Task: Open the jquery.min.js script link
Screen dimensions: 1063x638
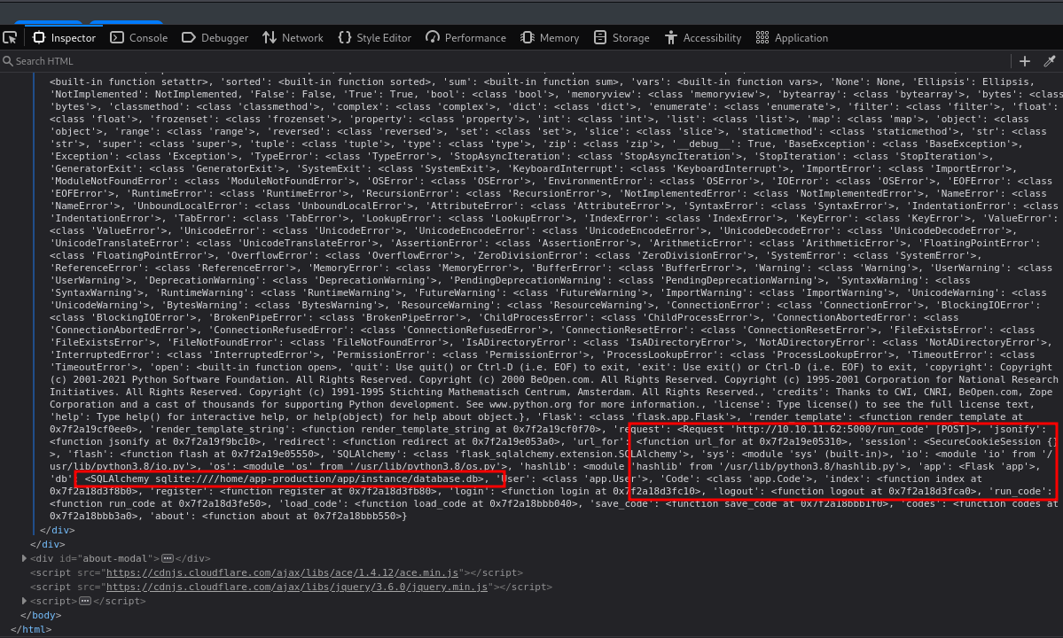Action: point(295,587)
